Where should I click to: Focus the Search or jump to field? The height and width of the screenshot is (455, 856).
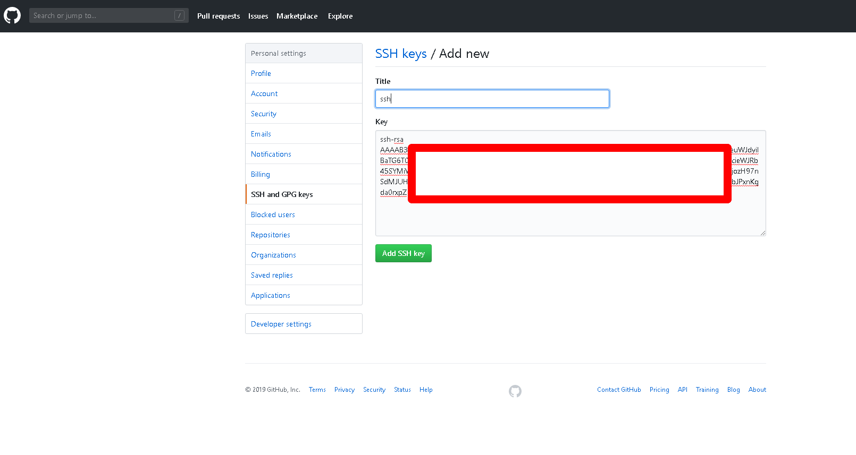pyautogui.click(x=109, y=15)
